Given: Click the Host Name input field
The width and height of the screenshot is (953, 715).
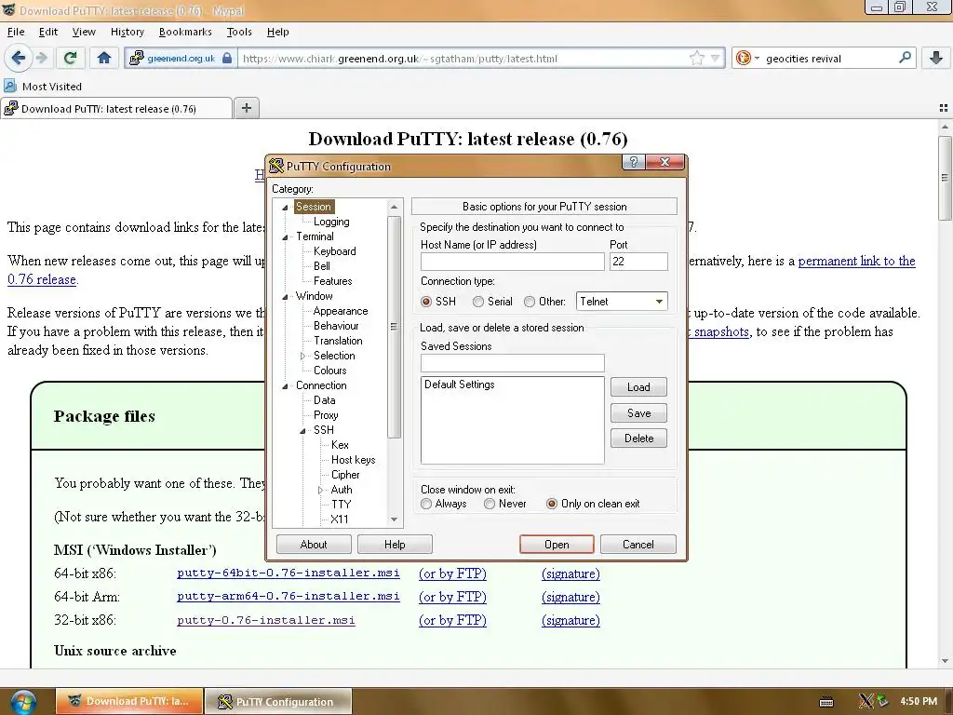Looking at the screenshot, I should 513,262.
